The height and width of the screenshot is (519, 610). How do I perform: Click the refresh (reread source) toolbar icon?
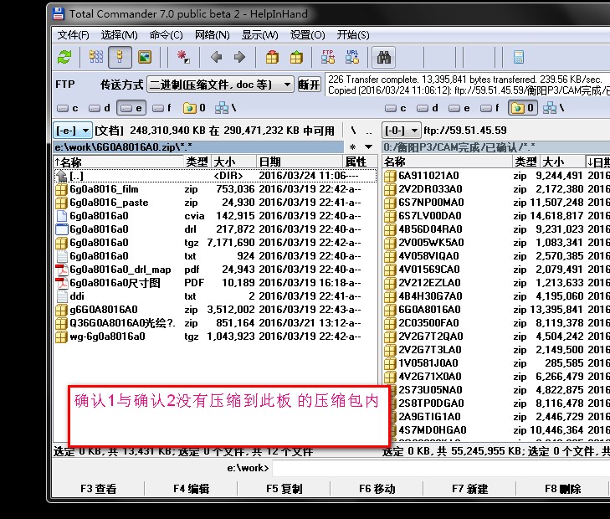tap(64, 57)
